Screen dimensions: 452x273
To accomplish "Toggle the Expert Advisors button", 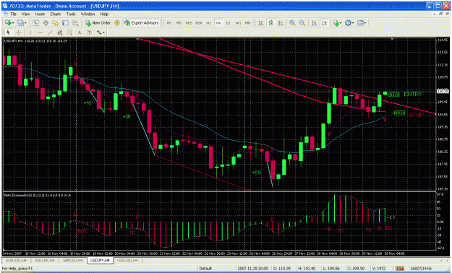I will pos(142,23).
